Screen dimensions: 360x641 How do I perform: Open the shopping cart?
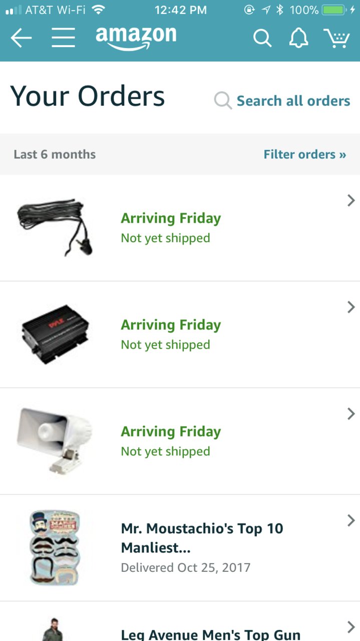coord(336,38)
